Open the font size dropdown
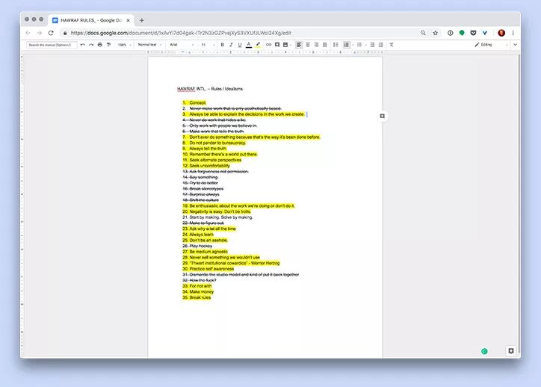 pos(208,45)
